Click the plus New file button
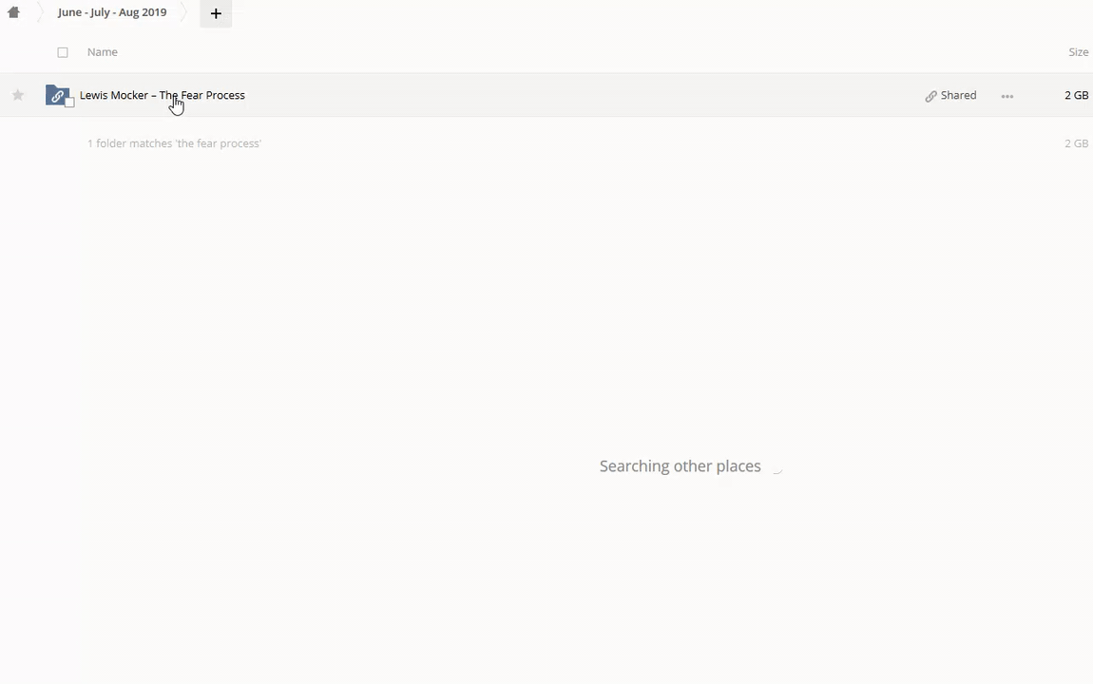The image size is (1093, 684). coord(216,13)
